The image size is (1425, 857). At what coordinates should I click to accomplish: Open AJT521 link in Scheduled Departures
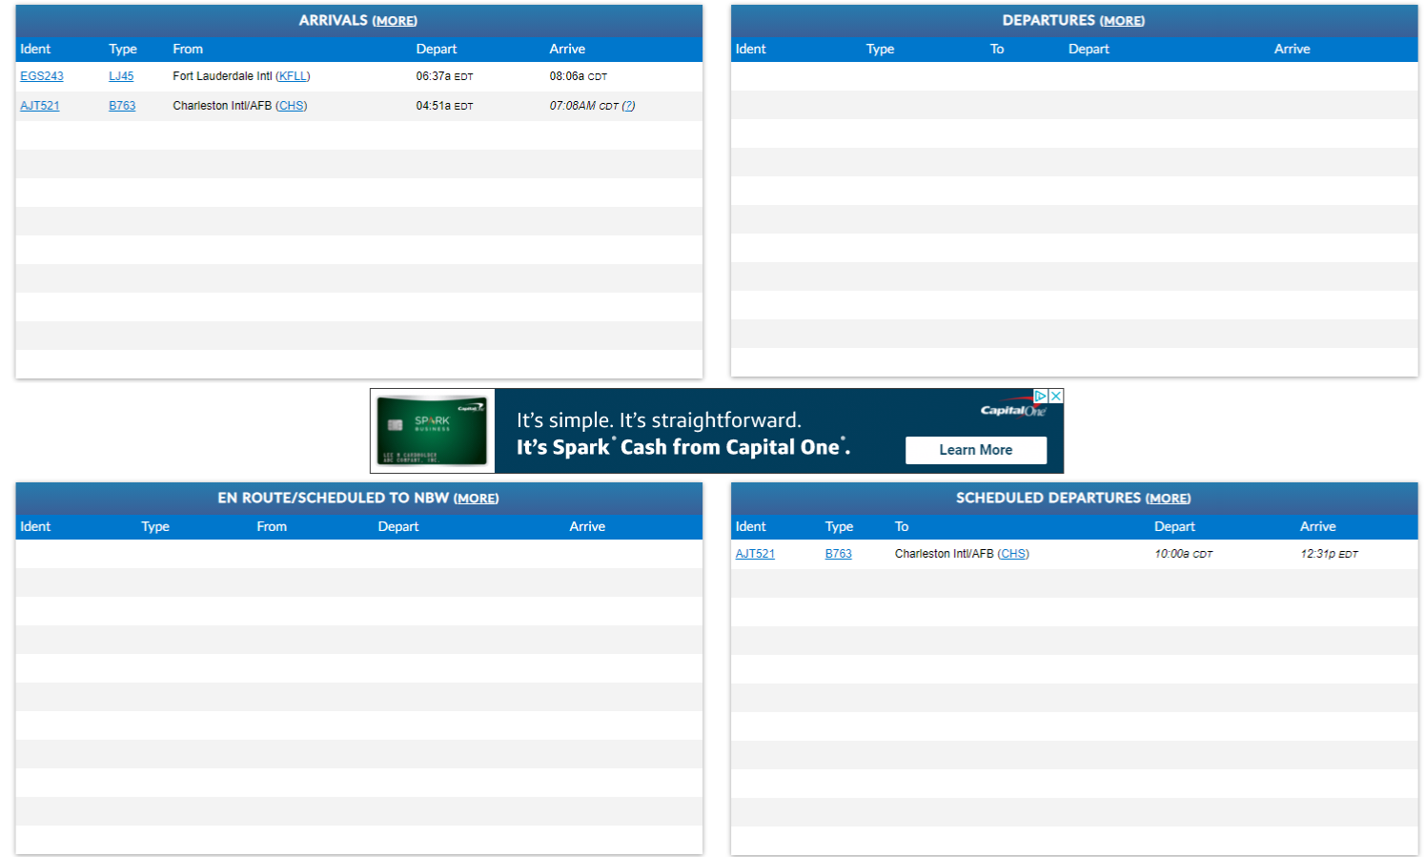[755, 554]
